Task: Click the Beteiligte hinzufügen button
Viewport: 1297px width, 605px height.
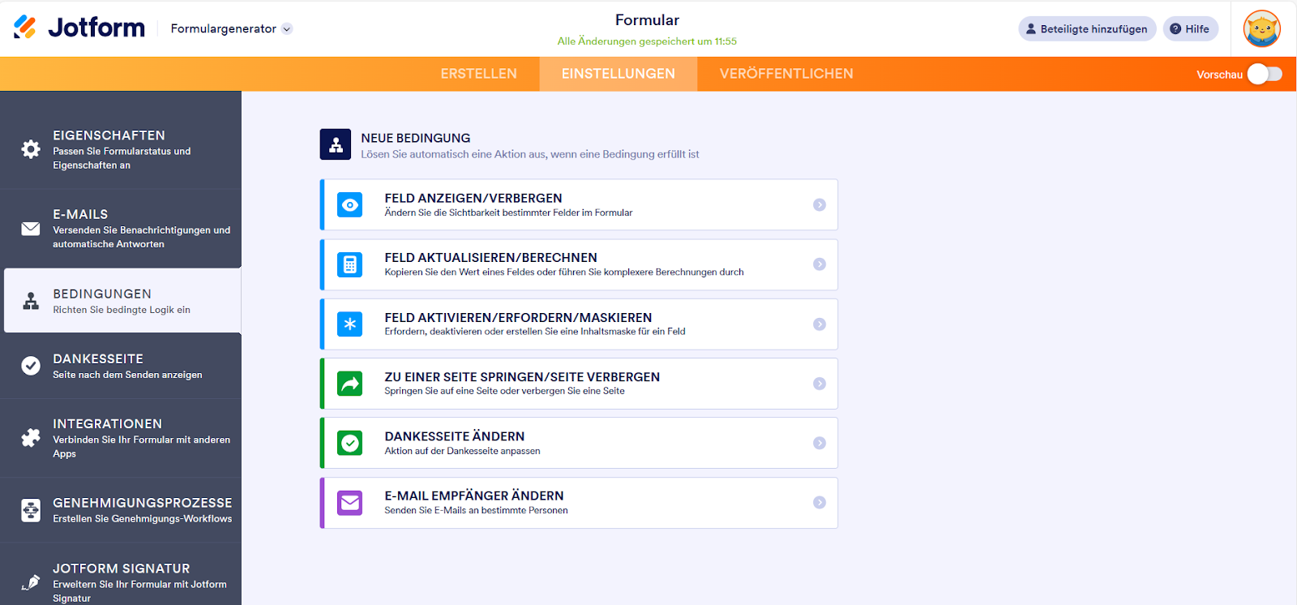Action: 1086,29
